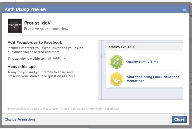The image size is (192, 129).
Task: Click the 'About this app' heading
Action: coord(22,67)
